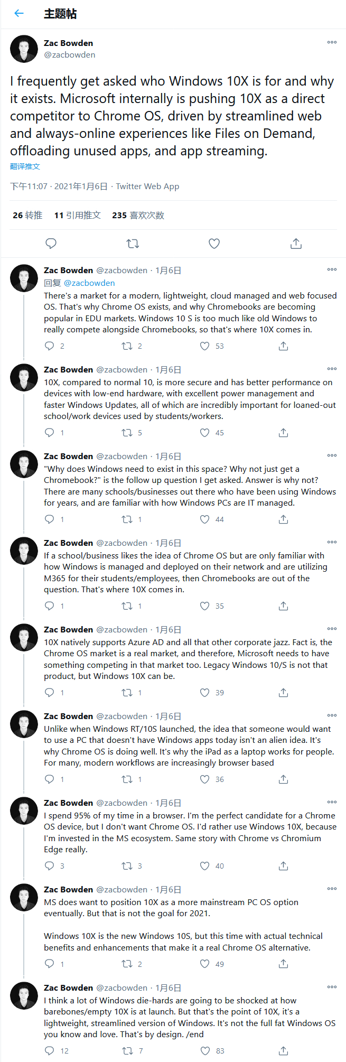Open more options on the Azure AD reply
Viewport: 346px width, 1062px height.
(x=332, y=629)
